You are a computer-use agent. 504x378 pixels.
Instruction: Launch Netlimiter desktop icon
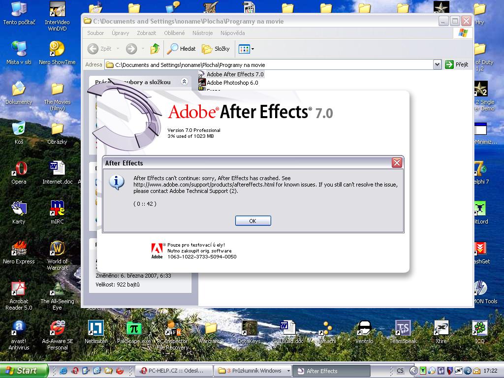click(x=96, y=332)
